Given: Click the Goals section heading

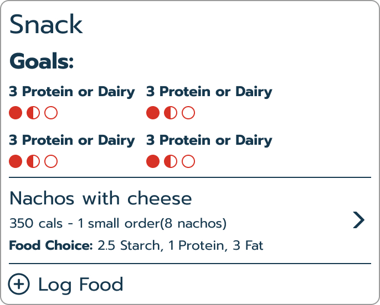Looking at the screenshot, I should [42, 61].
